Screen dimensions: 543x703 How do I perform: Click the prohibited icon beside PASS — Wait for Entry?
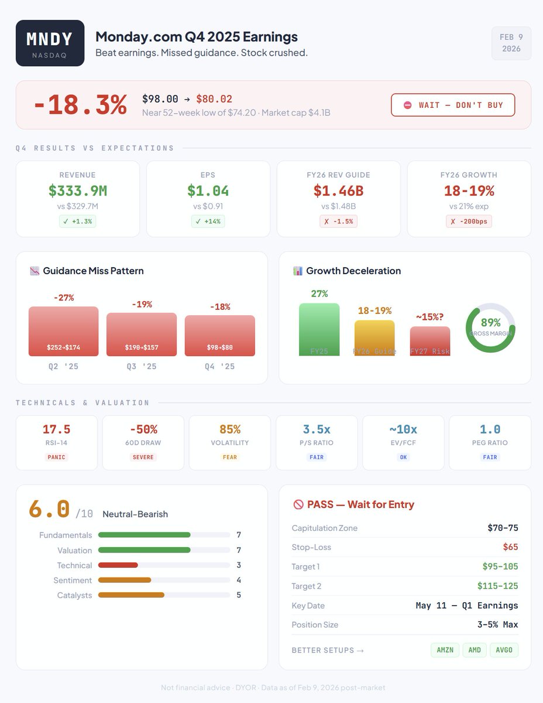coord(298,504)
